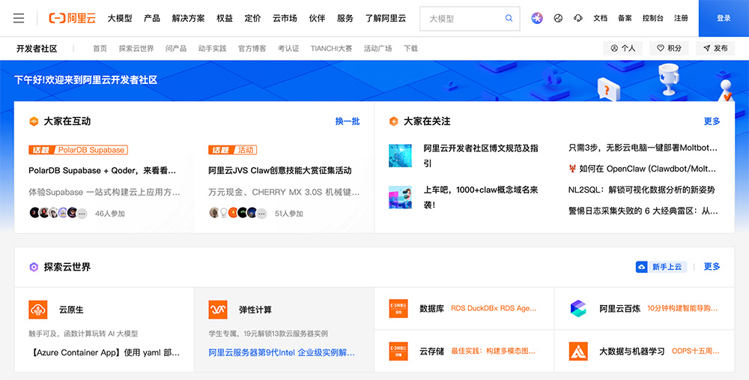Open the 大模型 top menu
This screenshot has width=749, height=380.
[x=119, y=18]
